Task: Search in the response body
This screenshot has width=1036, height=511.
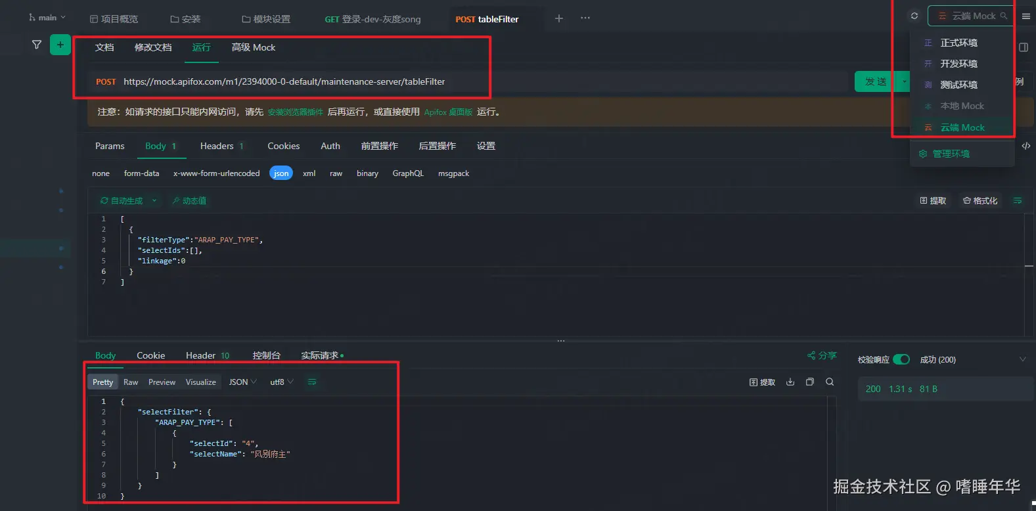Action: 830,382
